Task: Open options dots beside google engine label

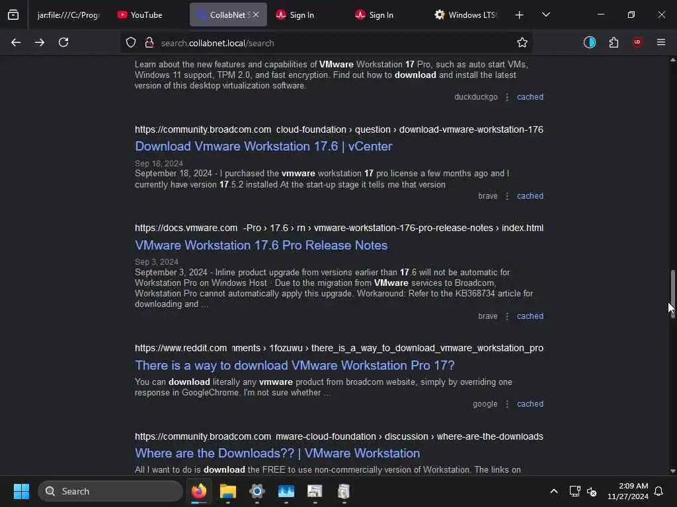Action: [507, 405]
